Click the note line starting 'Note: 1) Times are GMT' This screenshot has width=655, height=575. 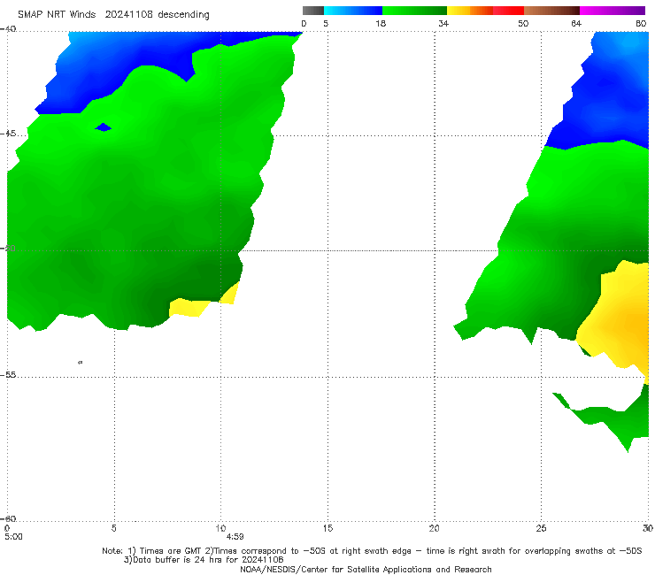pos(372,551)
